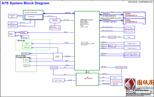The width and height of the screenshot is (154, 97).
Task: Select the EC ITE IT5570 block
Action: (x=88, y=79)
